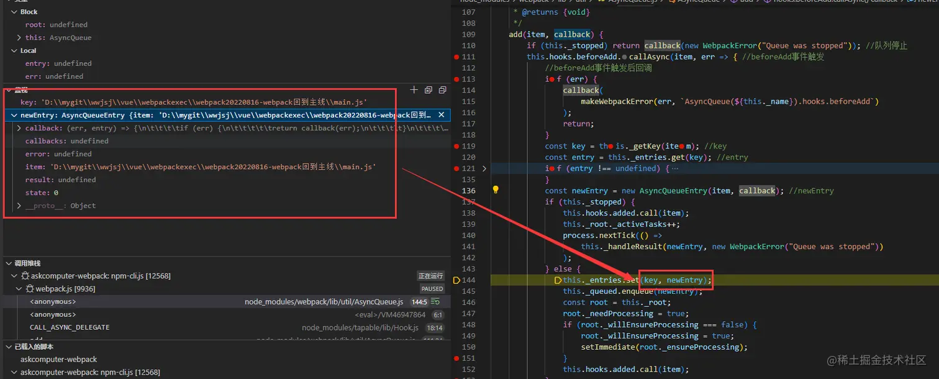This screenshot has width=939, height=379.
Task: Click makeWebpackError on line 115
Action: click(x=616, y=101)
